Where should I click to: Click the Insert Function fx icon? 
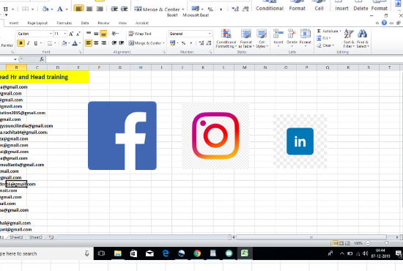(x=42, y=59)
